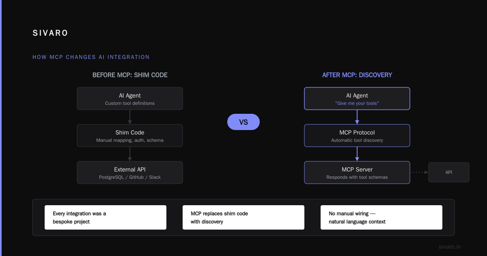This screenshot has height=256, width=487.
Task: Click the 'How MCP Changes AI Integration' heading
Action: point(91,57)
